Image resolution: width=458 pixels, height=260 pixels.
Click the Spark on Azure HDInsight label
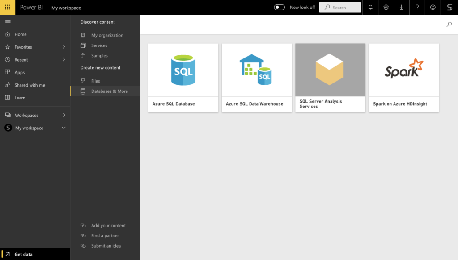(x=400, y=104)
